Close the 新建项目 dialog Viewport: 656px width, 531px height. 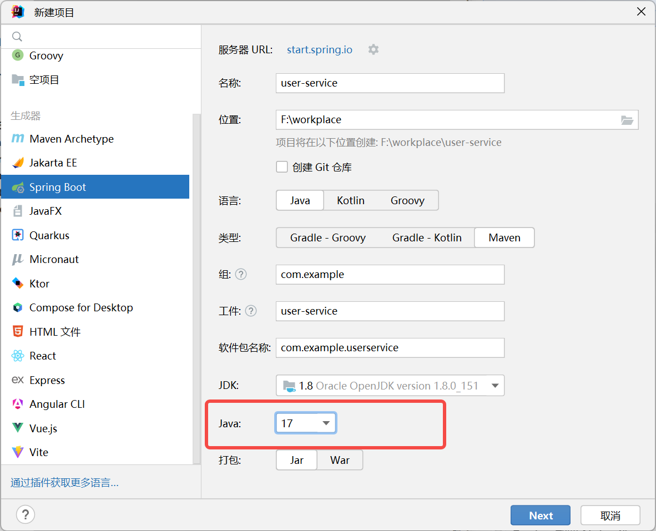pyautogui.click(x=641, y=12)
